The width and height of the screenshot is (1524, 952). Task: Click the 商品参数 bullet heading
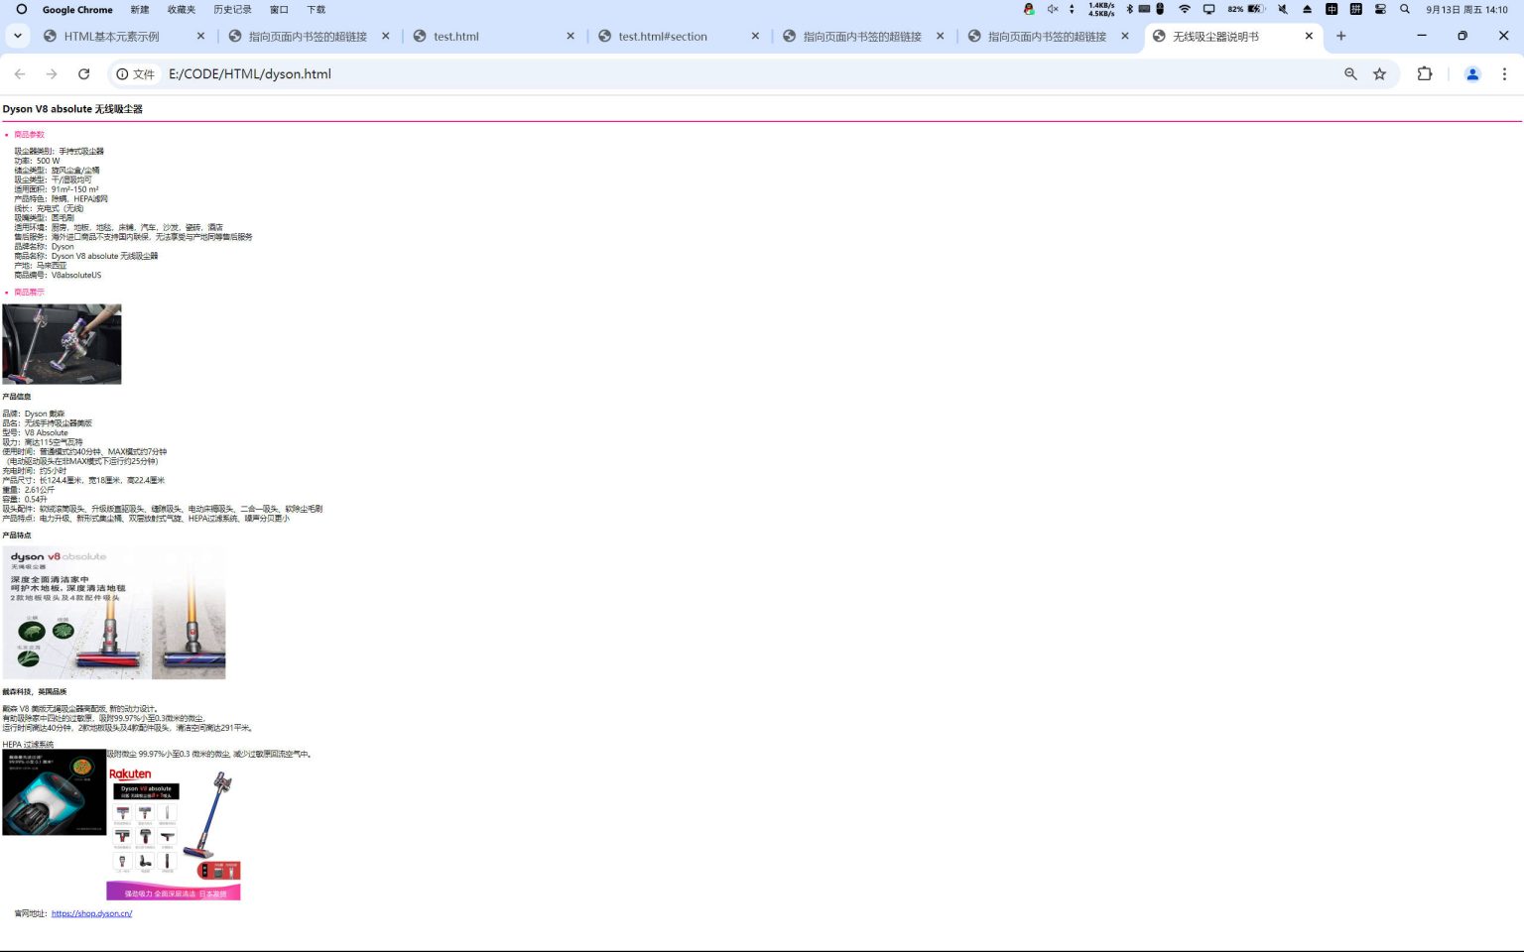(29, 135)
